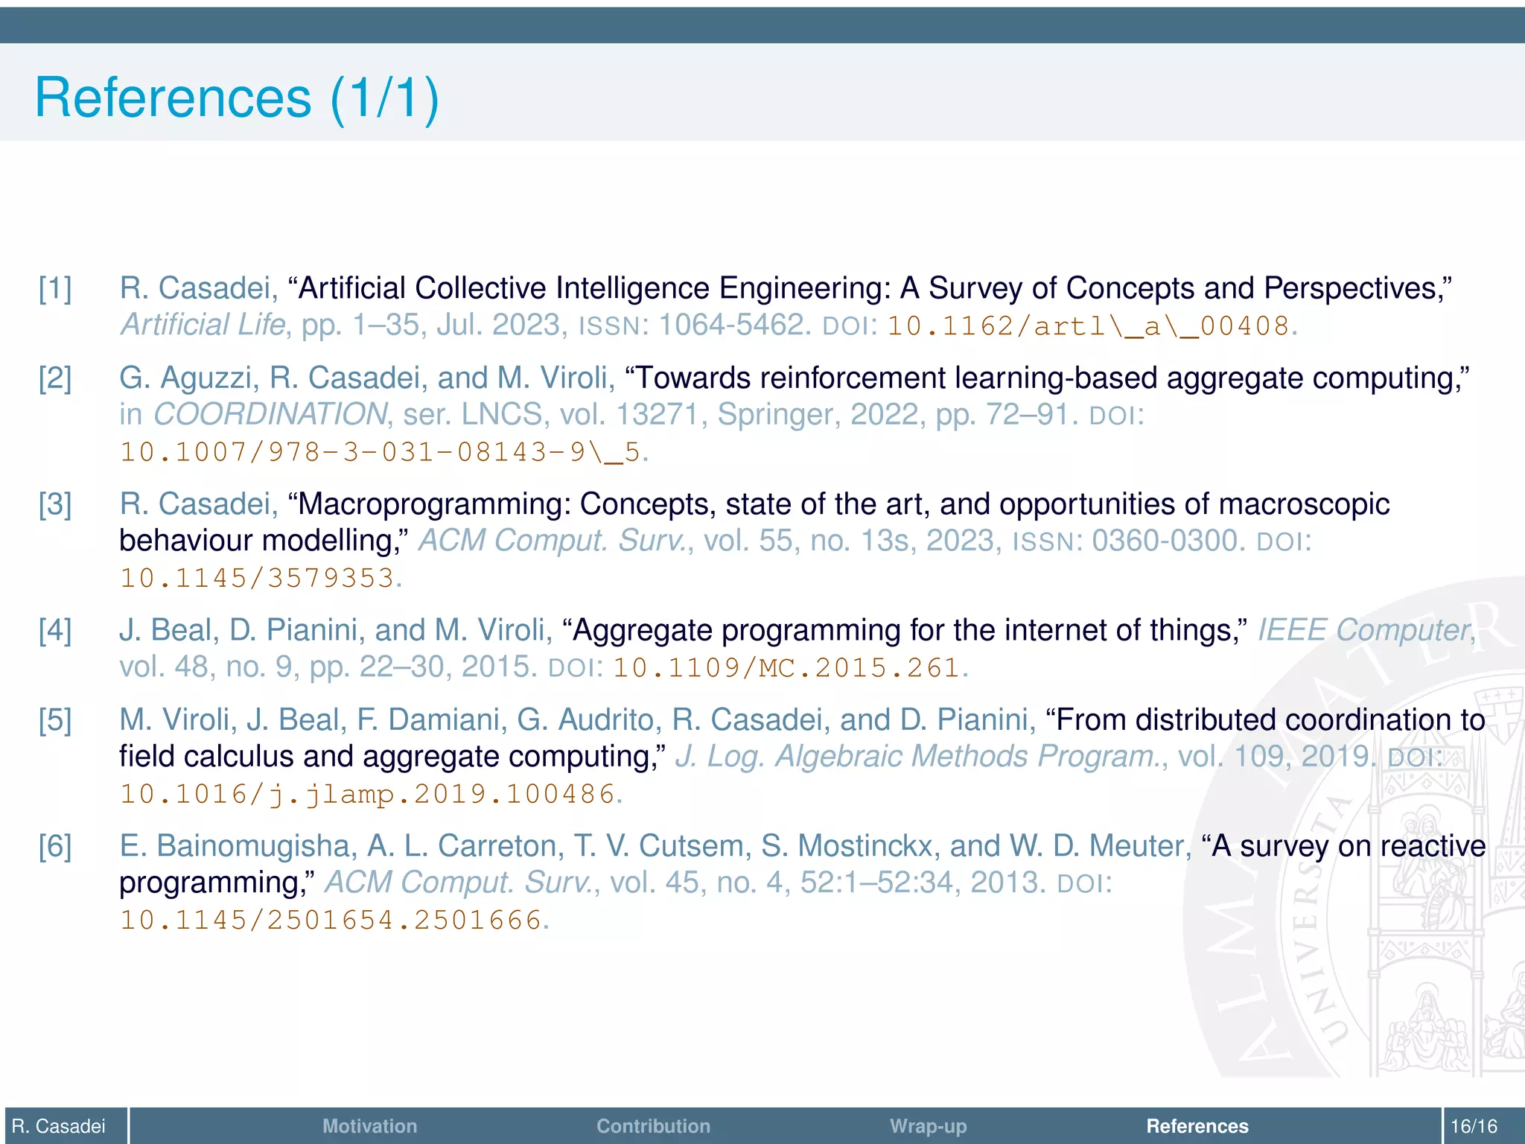Viewport: 1525px width, 1144px height.
Task: Open DOI link 10.1007/978-3-031-08143-9\_5
Action: (380, 452)
